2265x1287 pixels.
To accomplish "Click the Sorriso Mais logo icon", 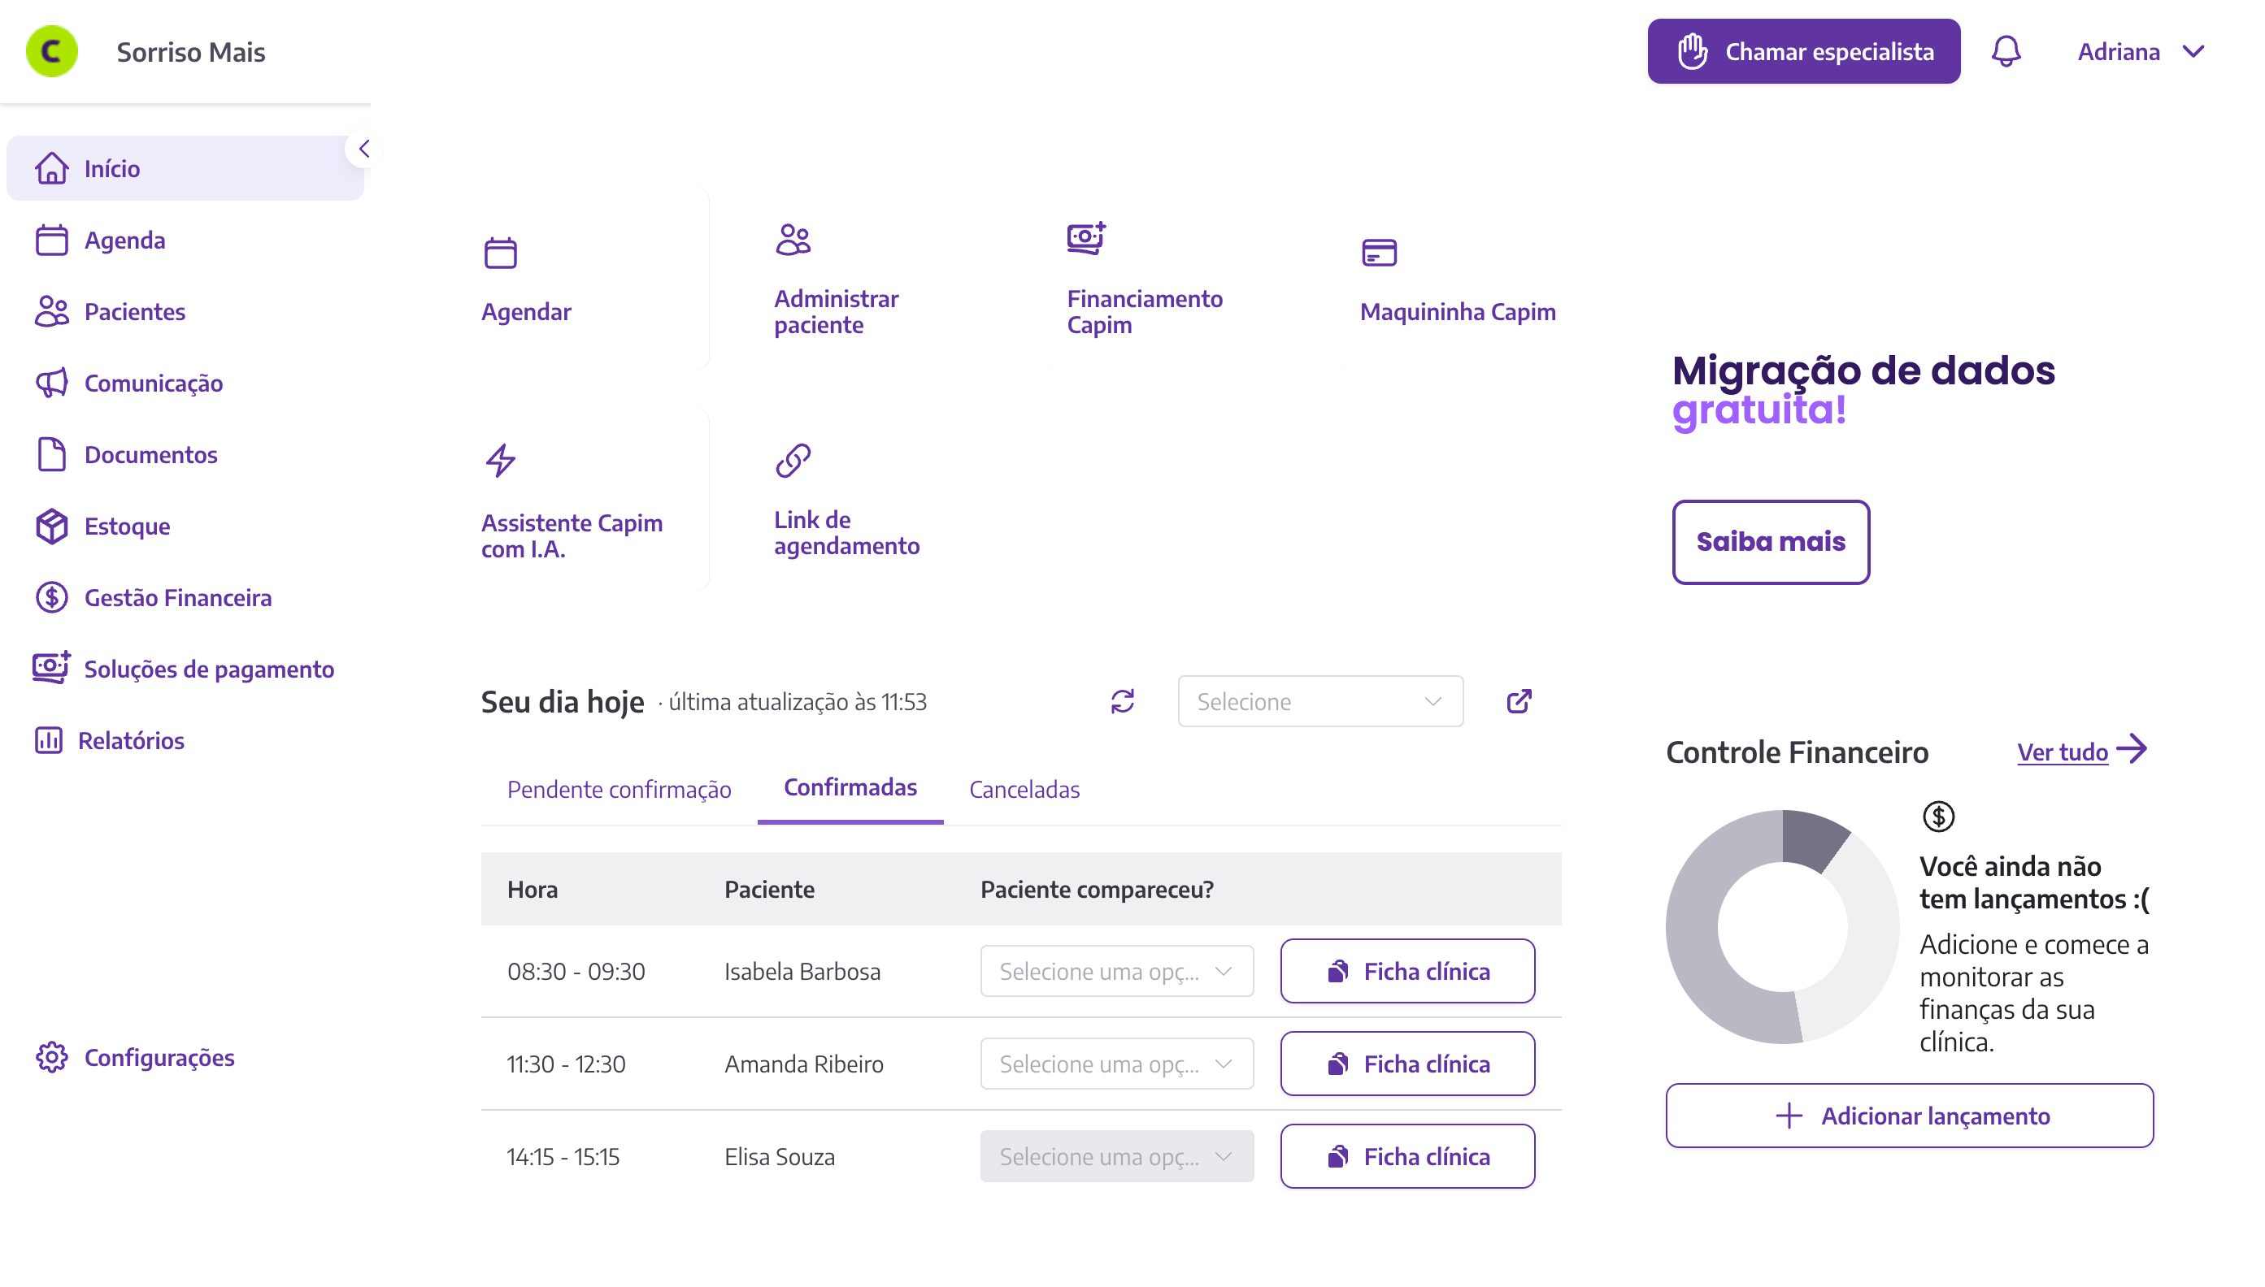I will coord(51,51).
